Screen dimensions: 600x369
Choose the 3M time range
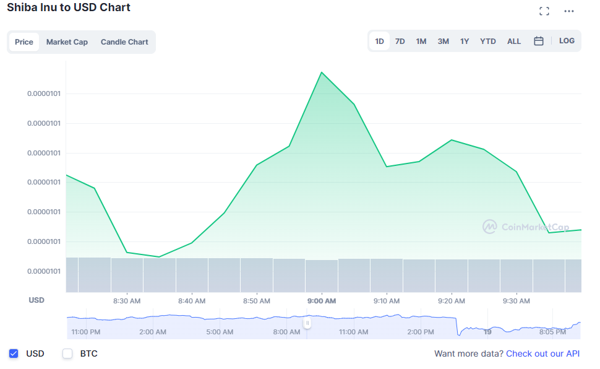click(x=443, y=41)
